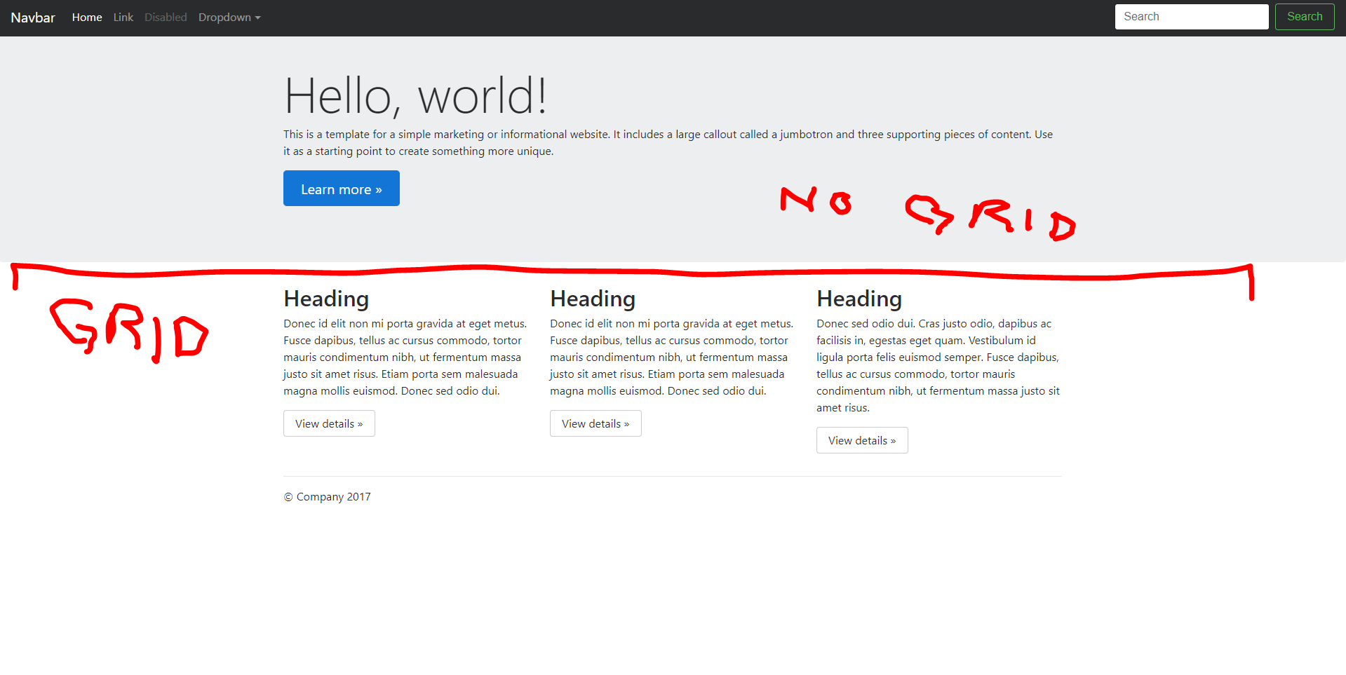Click the '© Company 2017' footer text
This screenshot has height=675, width=1346.
(x=327, y=497)
